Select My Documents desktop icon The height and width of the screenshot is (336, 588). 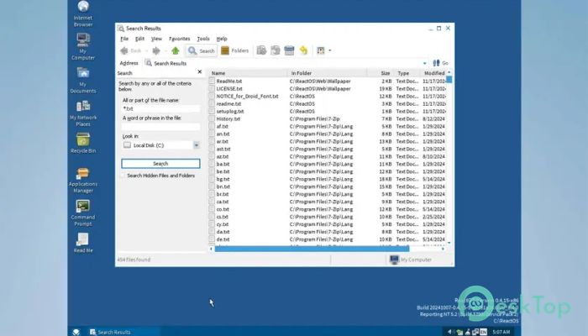click(83, 80)
